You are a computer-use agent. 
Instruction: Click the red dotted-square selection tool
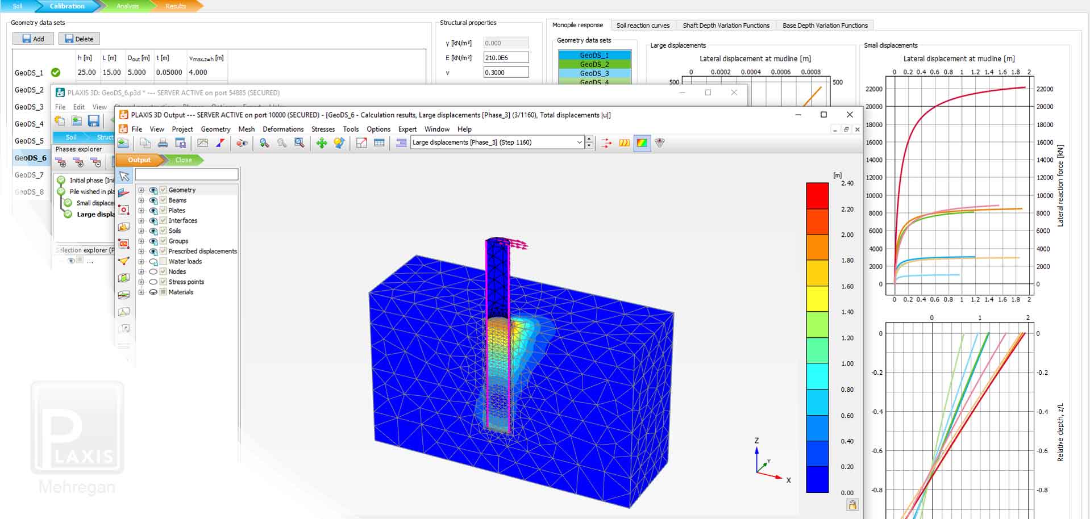tap(124, 210)
